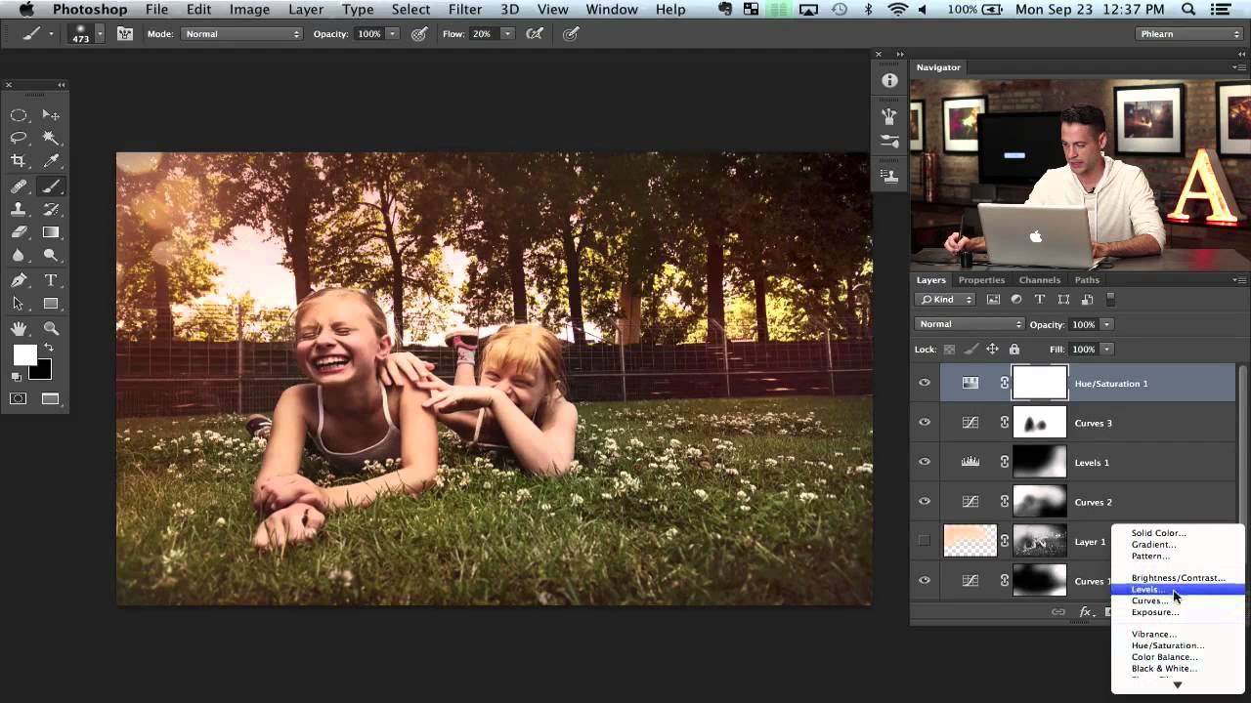
Task: Select the Elliptical Marquee tool
Action: coord(19,115)
